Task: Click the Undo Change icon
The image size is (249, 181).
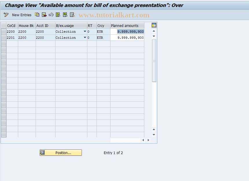Action: coord(51,15)
